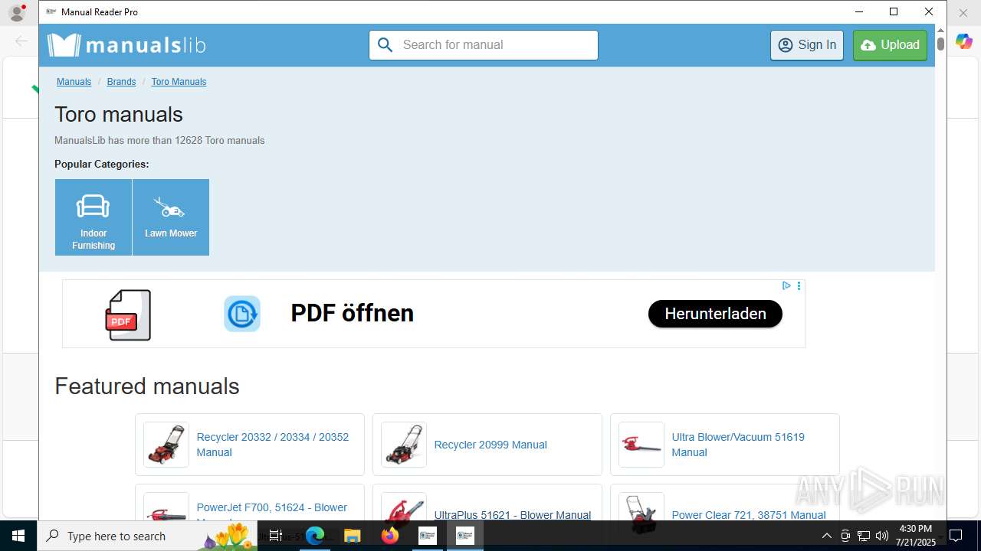Click the Featured manuals heading
Screen dimensions: 981x551
[147, 386]
